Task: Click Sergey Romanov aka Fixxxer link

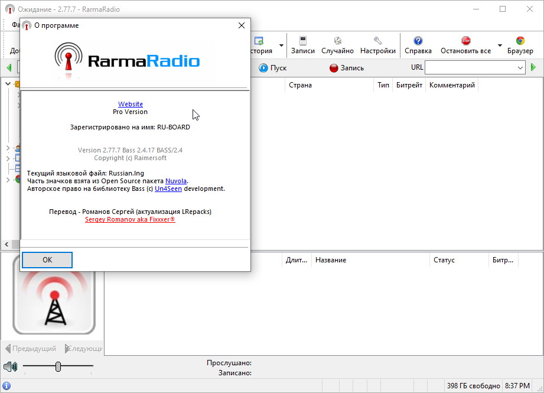Action: click(x=130, y=219)
